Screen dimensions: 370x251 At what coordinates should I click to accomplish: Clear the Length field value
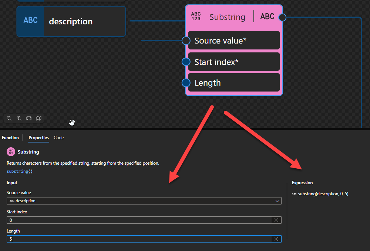coord(276,239)
